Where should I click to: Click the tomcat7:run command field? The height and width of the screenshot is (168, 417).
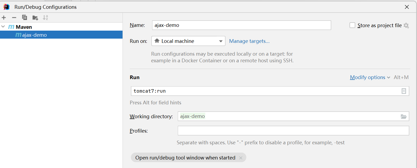click(x=264, y=91)
